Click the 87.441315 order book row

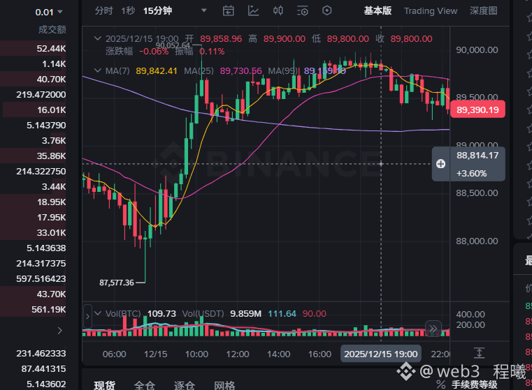click(x=34, y=368)
